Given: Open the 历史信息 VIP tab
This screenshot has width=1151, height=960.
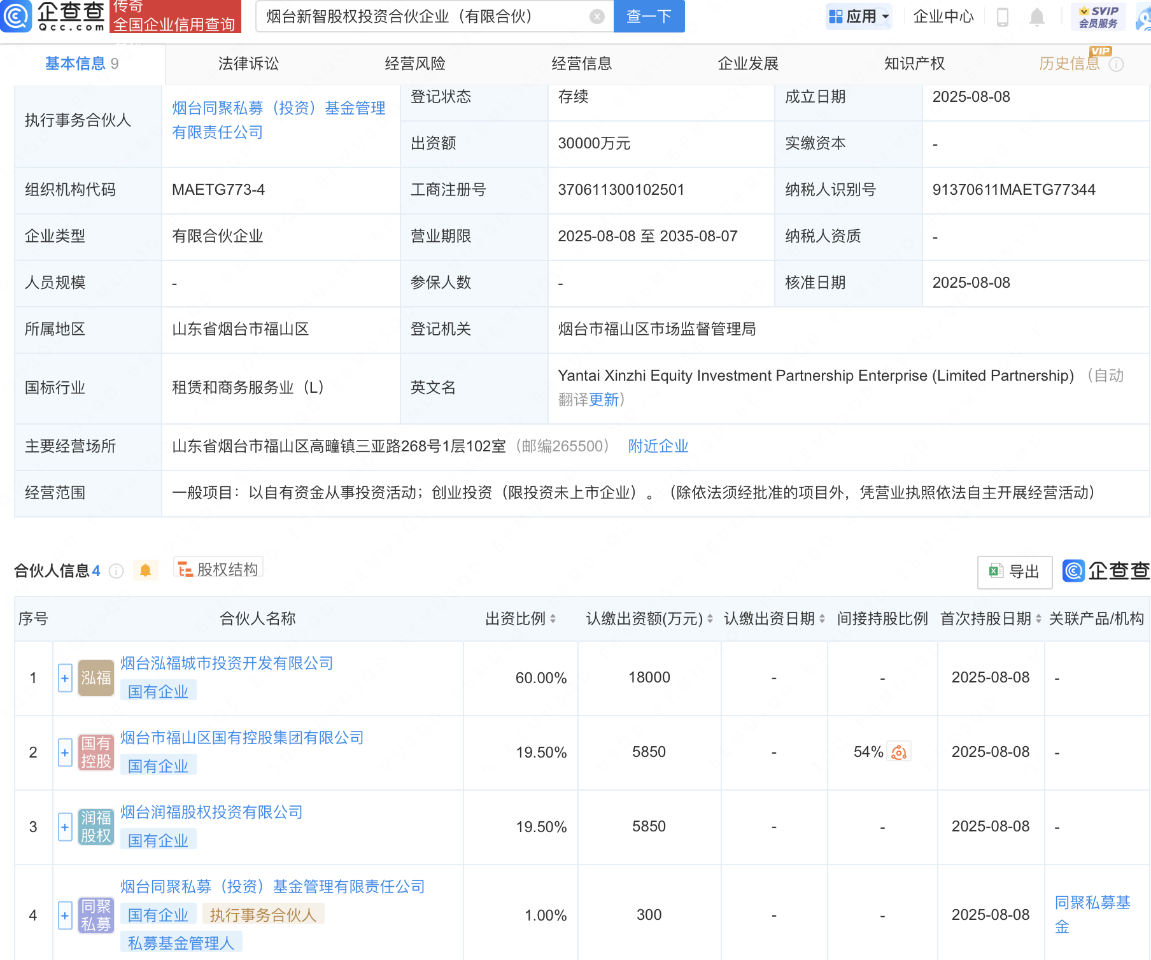Looking at the screenshot, I should click(x=1070, y=64).
